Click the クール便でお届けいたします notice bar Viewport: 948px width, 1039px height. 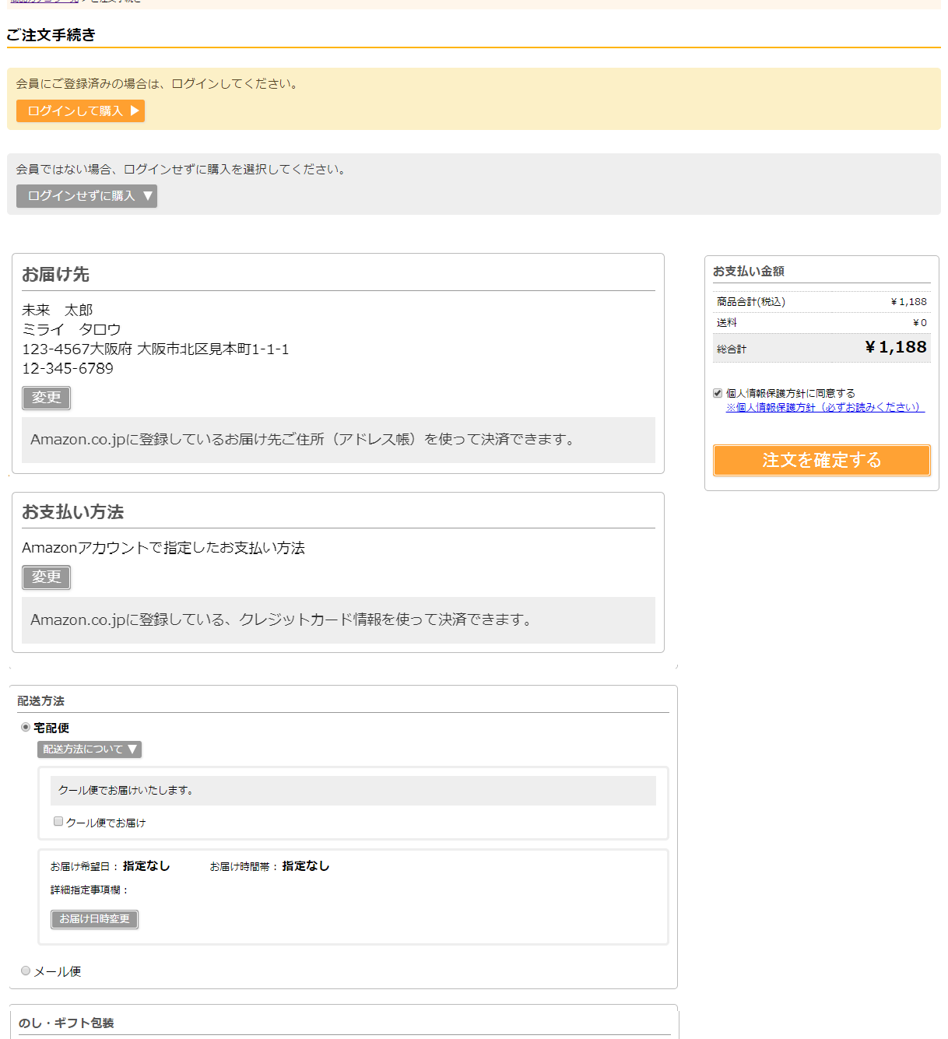tap(353, 791)
